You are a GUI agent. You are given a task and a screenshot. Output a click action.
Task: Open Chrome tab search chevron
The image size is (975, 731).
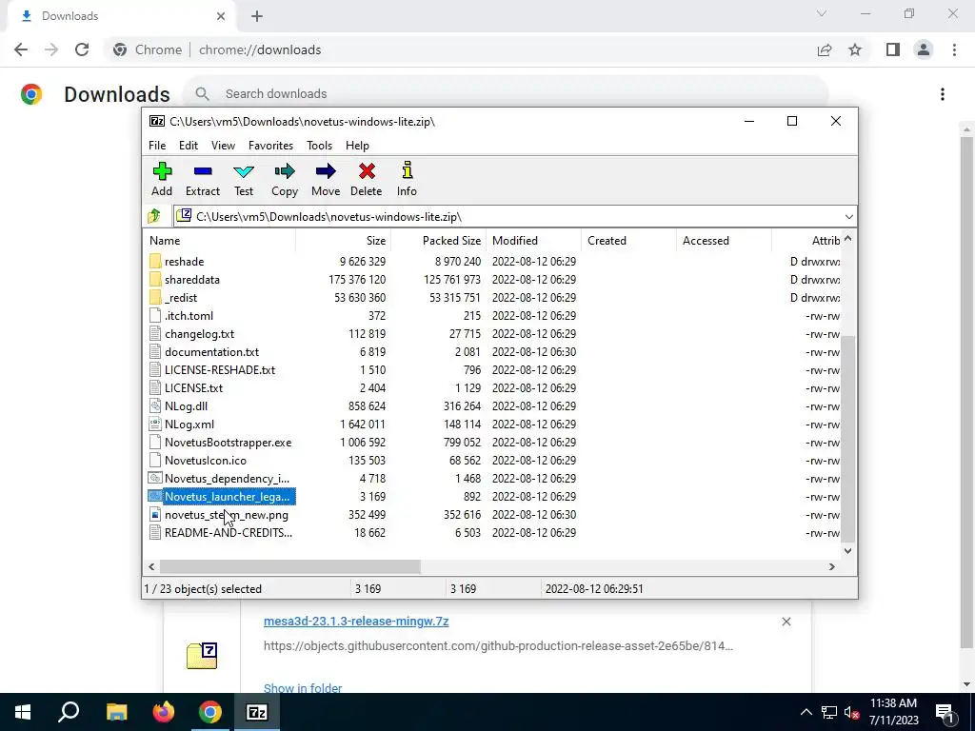click(822, 13)
